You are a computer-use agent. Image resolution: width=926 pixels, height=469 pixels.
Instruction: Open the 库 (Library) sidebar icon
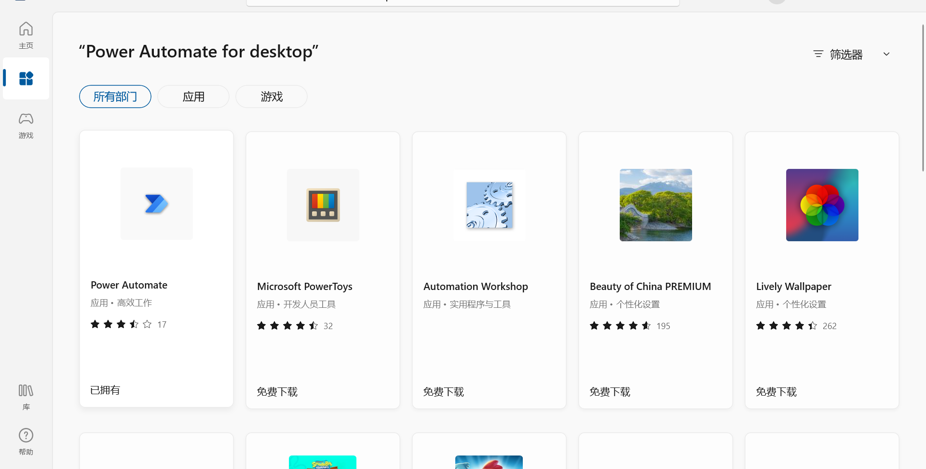(x=26, y=397)
